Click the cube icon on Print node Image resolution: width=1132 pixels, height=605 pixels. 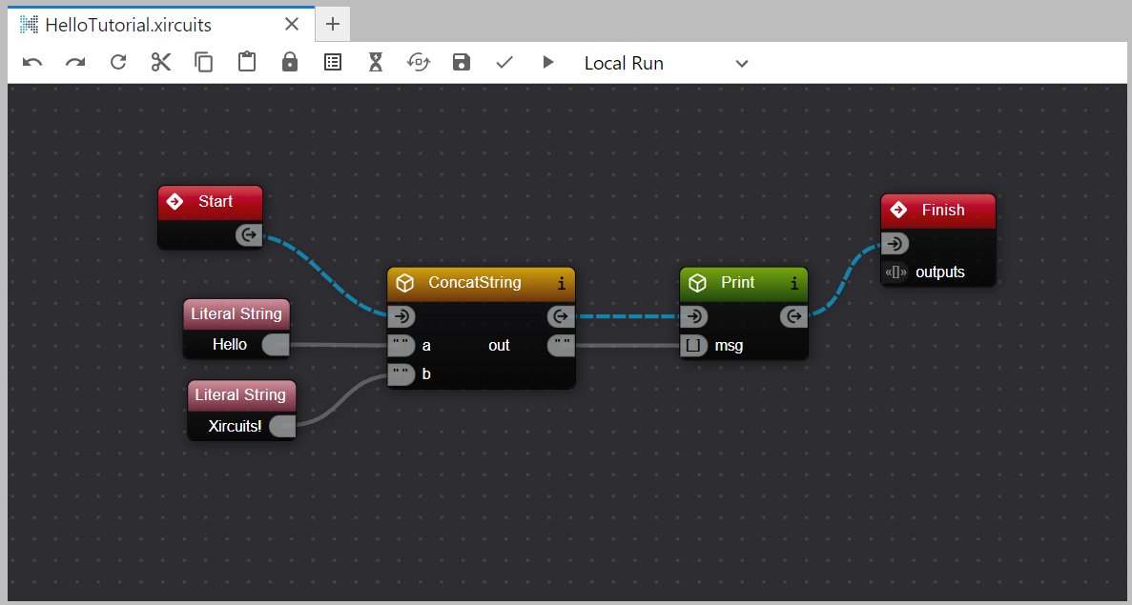(x=697, y=283)
